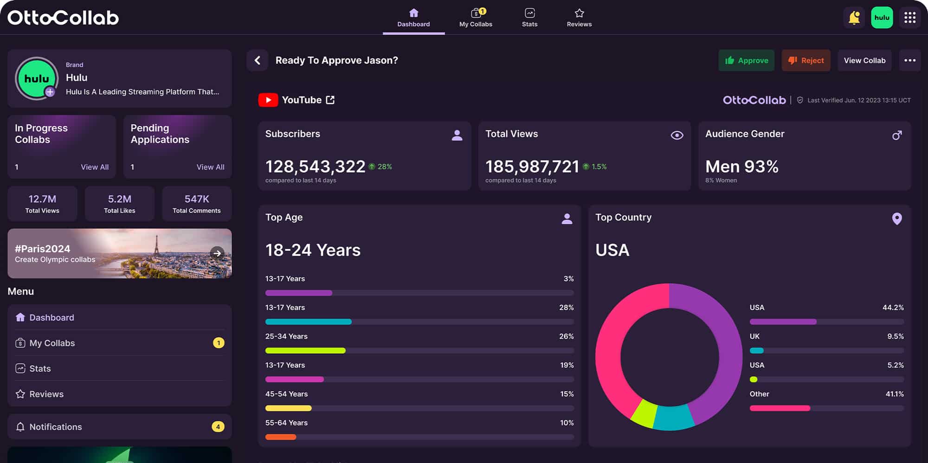Click the 28% subscriber growth indicator
Image resolution: width=928 pixels, height=463 pixels.
point(380,167)
